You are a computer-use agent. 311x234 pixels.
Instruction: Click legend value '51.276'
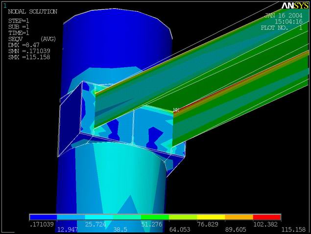[x=152, y=225]
